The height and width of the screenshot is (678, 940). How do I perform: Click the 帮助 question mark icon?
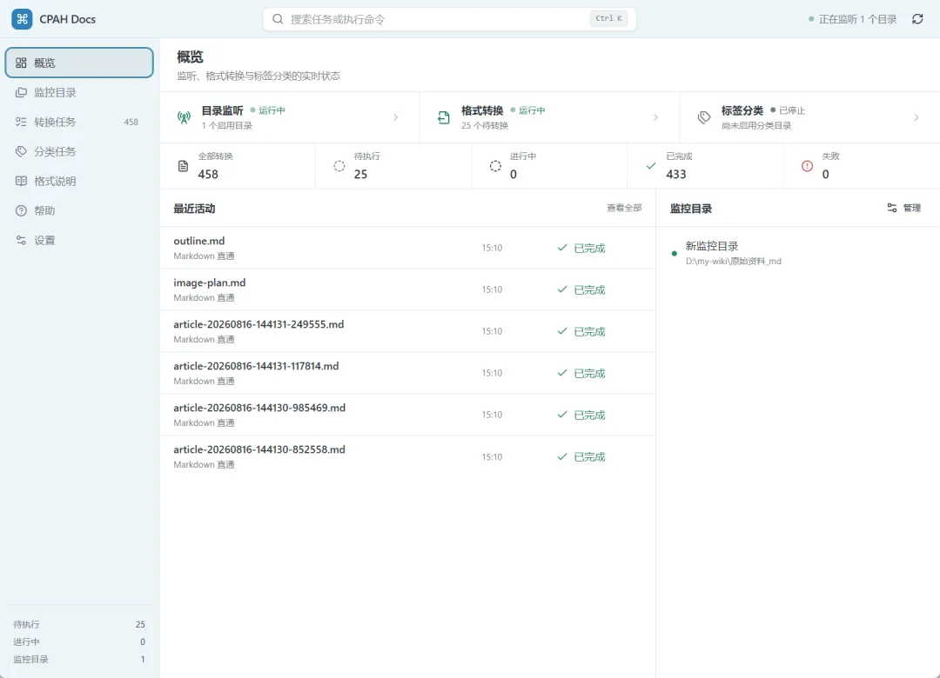point(21,211)
